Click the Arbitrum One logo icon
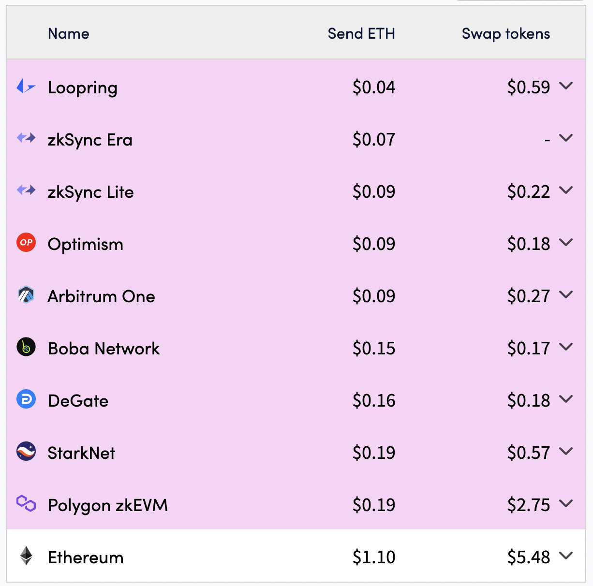Screen dimensions: 593x586 click(26, 294)
